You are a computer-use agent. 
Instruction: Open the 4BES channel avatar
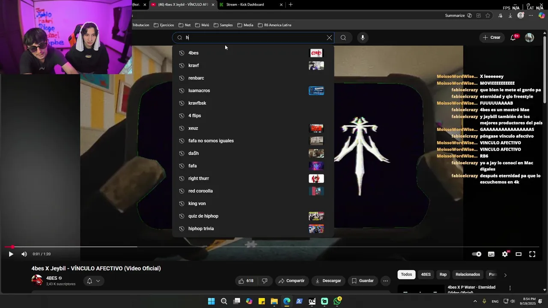click(37, 281)
